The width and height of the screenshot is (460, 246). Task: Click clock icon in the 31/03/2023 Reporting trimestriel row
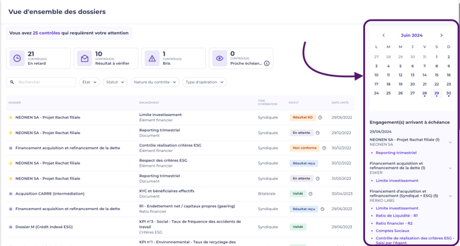318,179
